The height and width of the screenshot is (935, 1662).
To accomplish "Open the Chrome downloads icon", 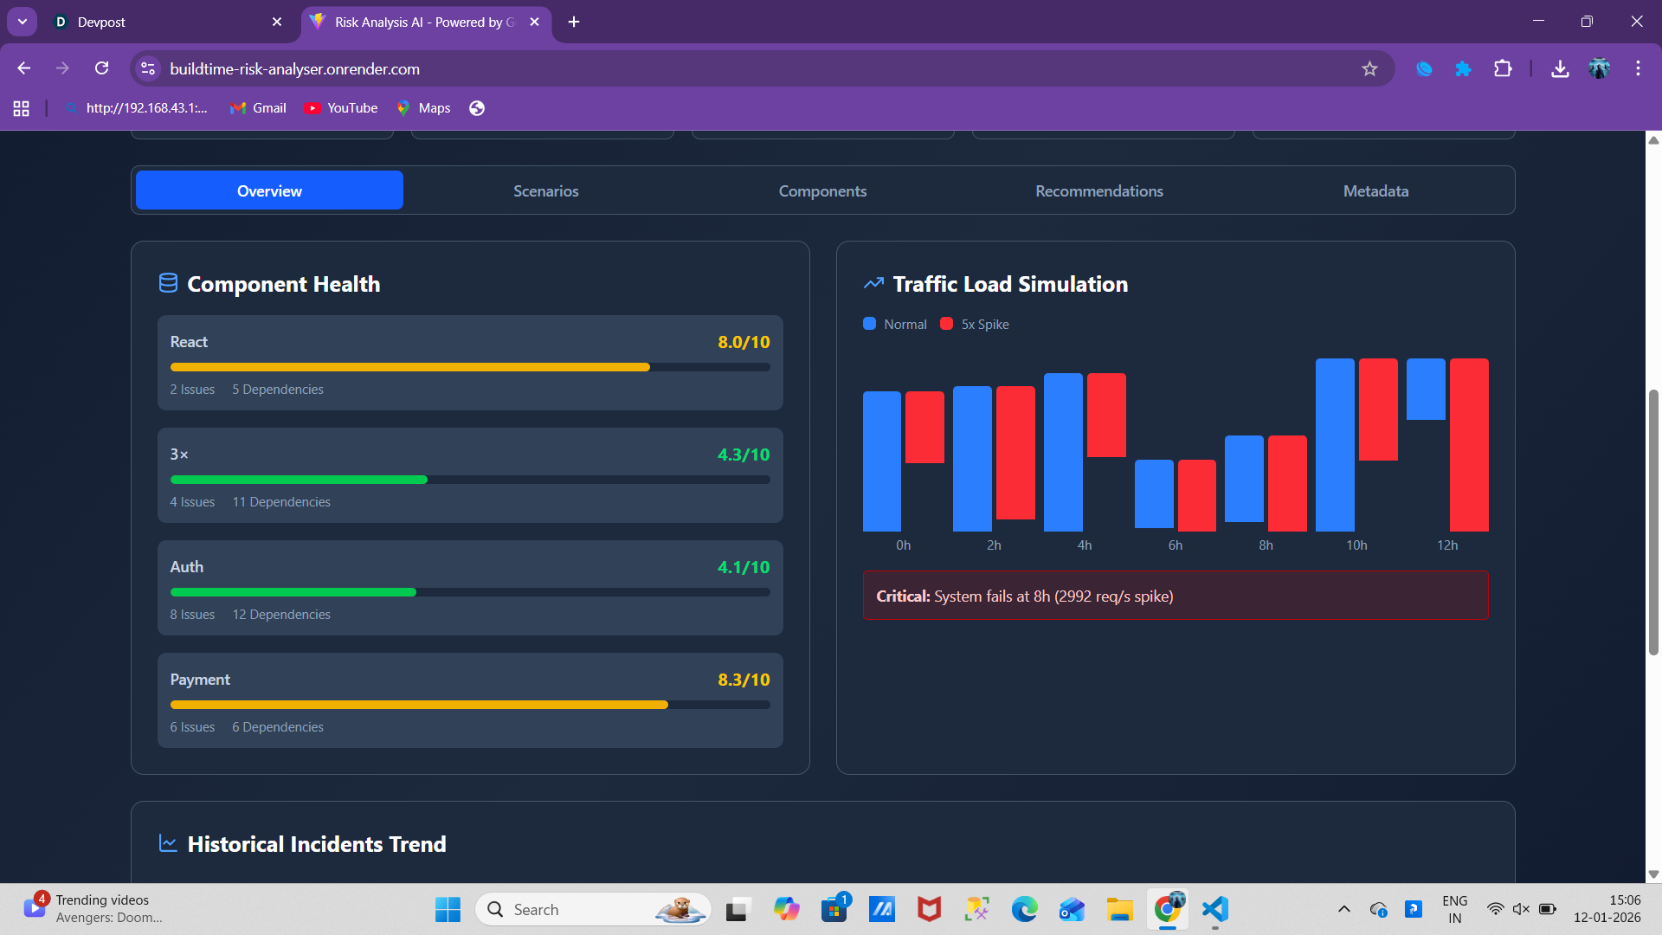I will [x=1560, y=68].
